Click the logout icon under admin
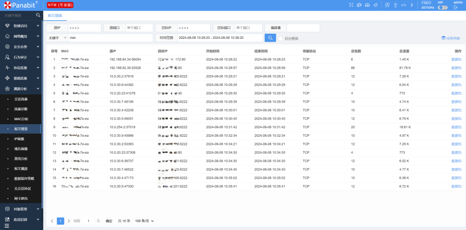The image size is (466, 230). [455, 7]
